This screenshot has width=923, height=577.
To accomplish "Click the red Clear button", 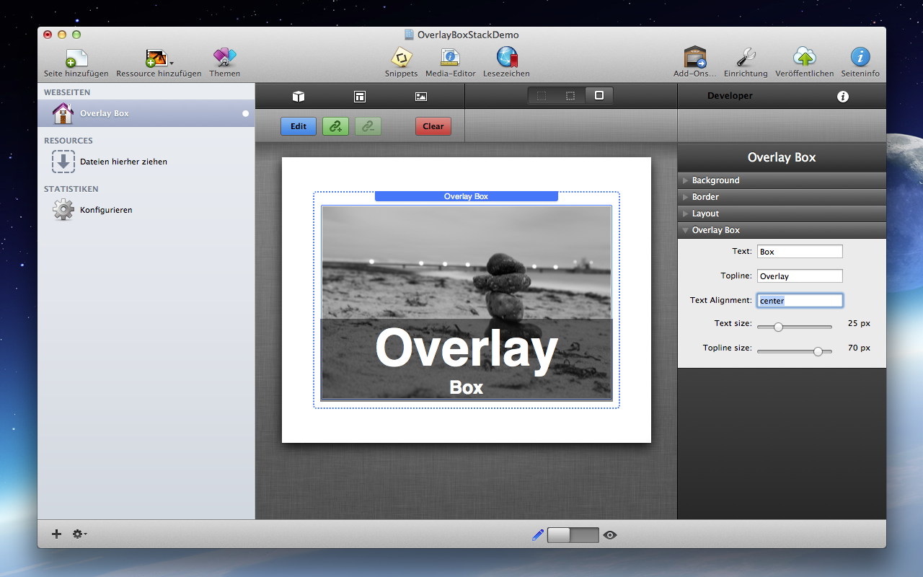I will [433, 126].
